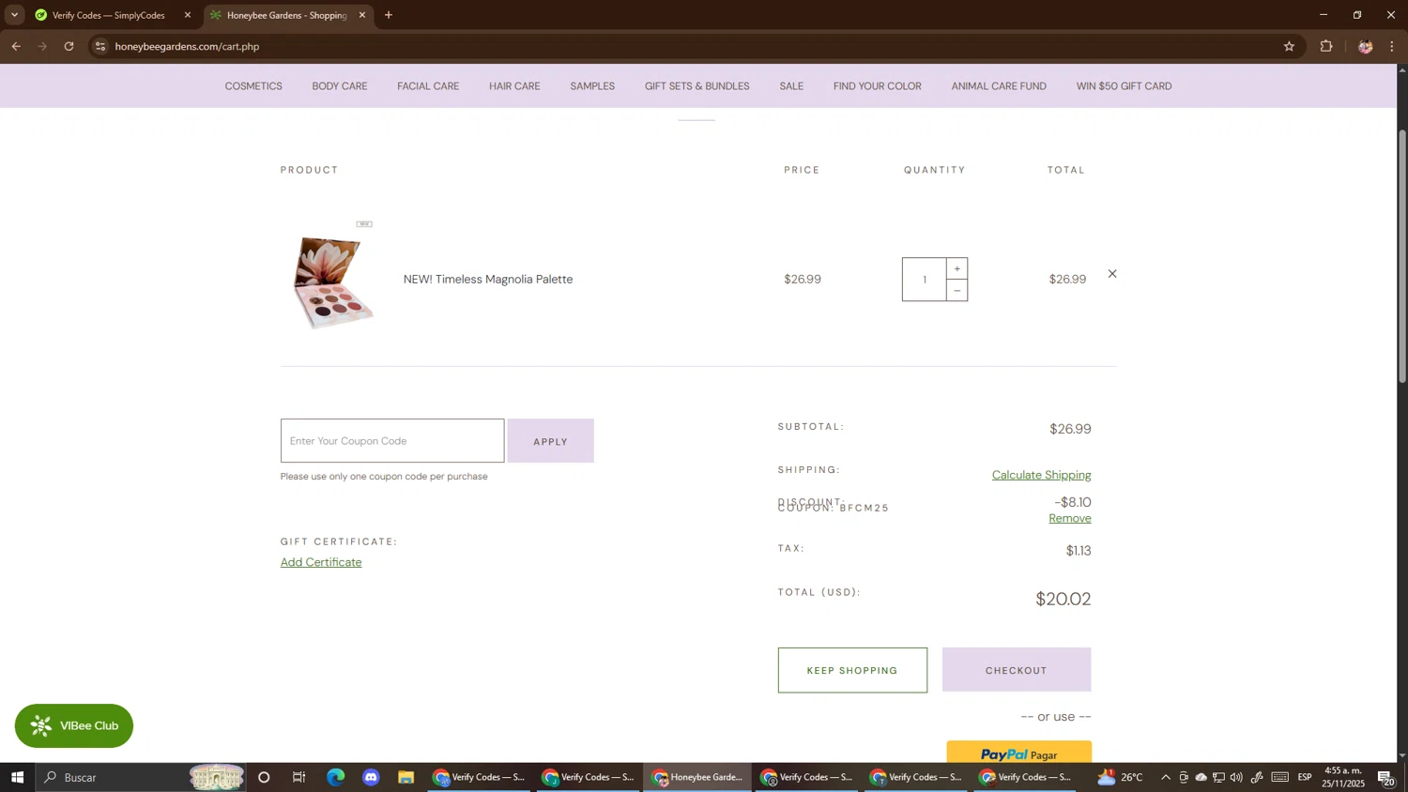
Task: Close the Honeybee Gardens tab
Action: click(362, 15)
